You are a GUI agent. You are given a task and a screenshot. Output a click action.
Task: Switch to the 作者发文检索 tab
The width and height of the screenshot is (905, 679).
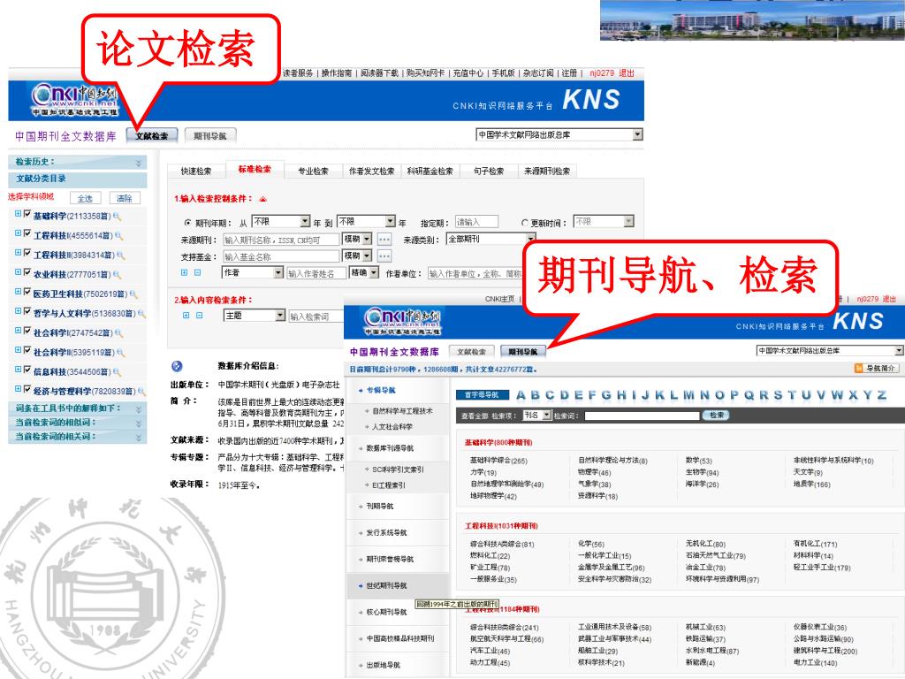372,172
